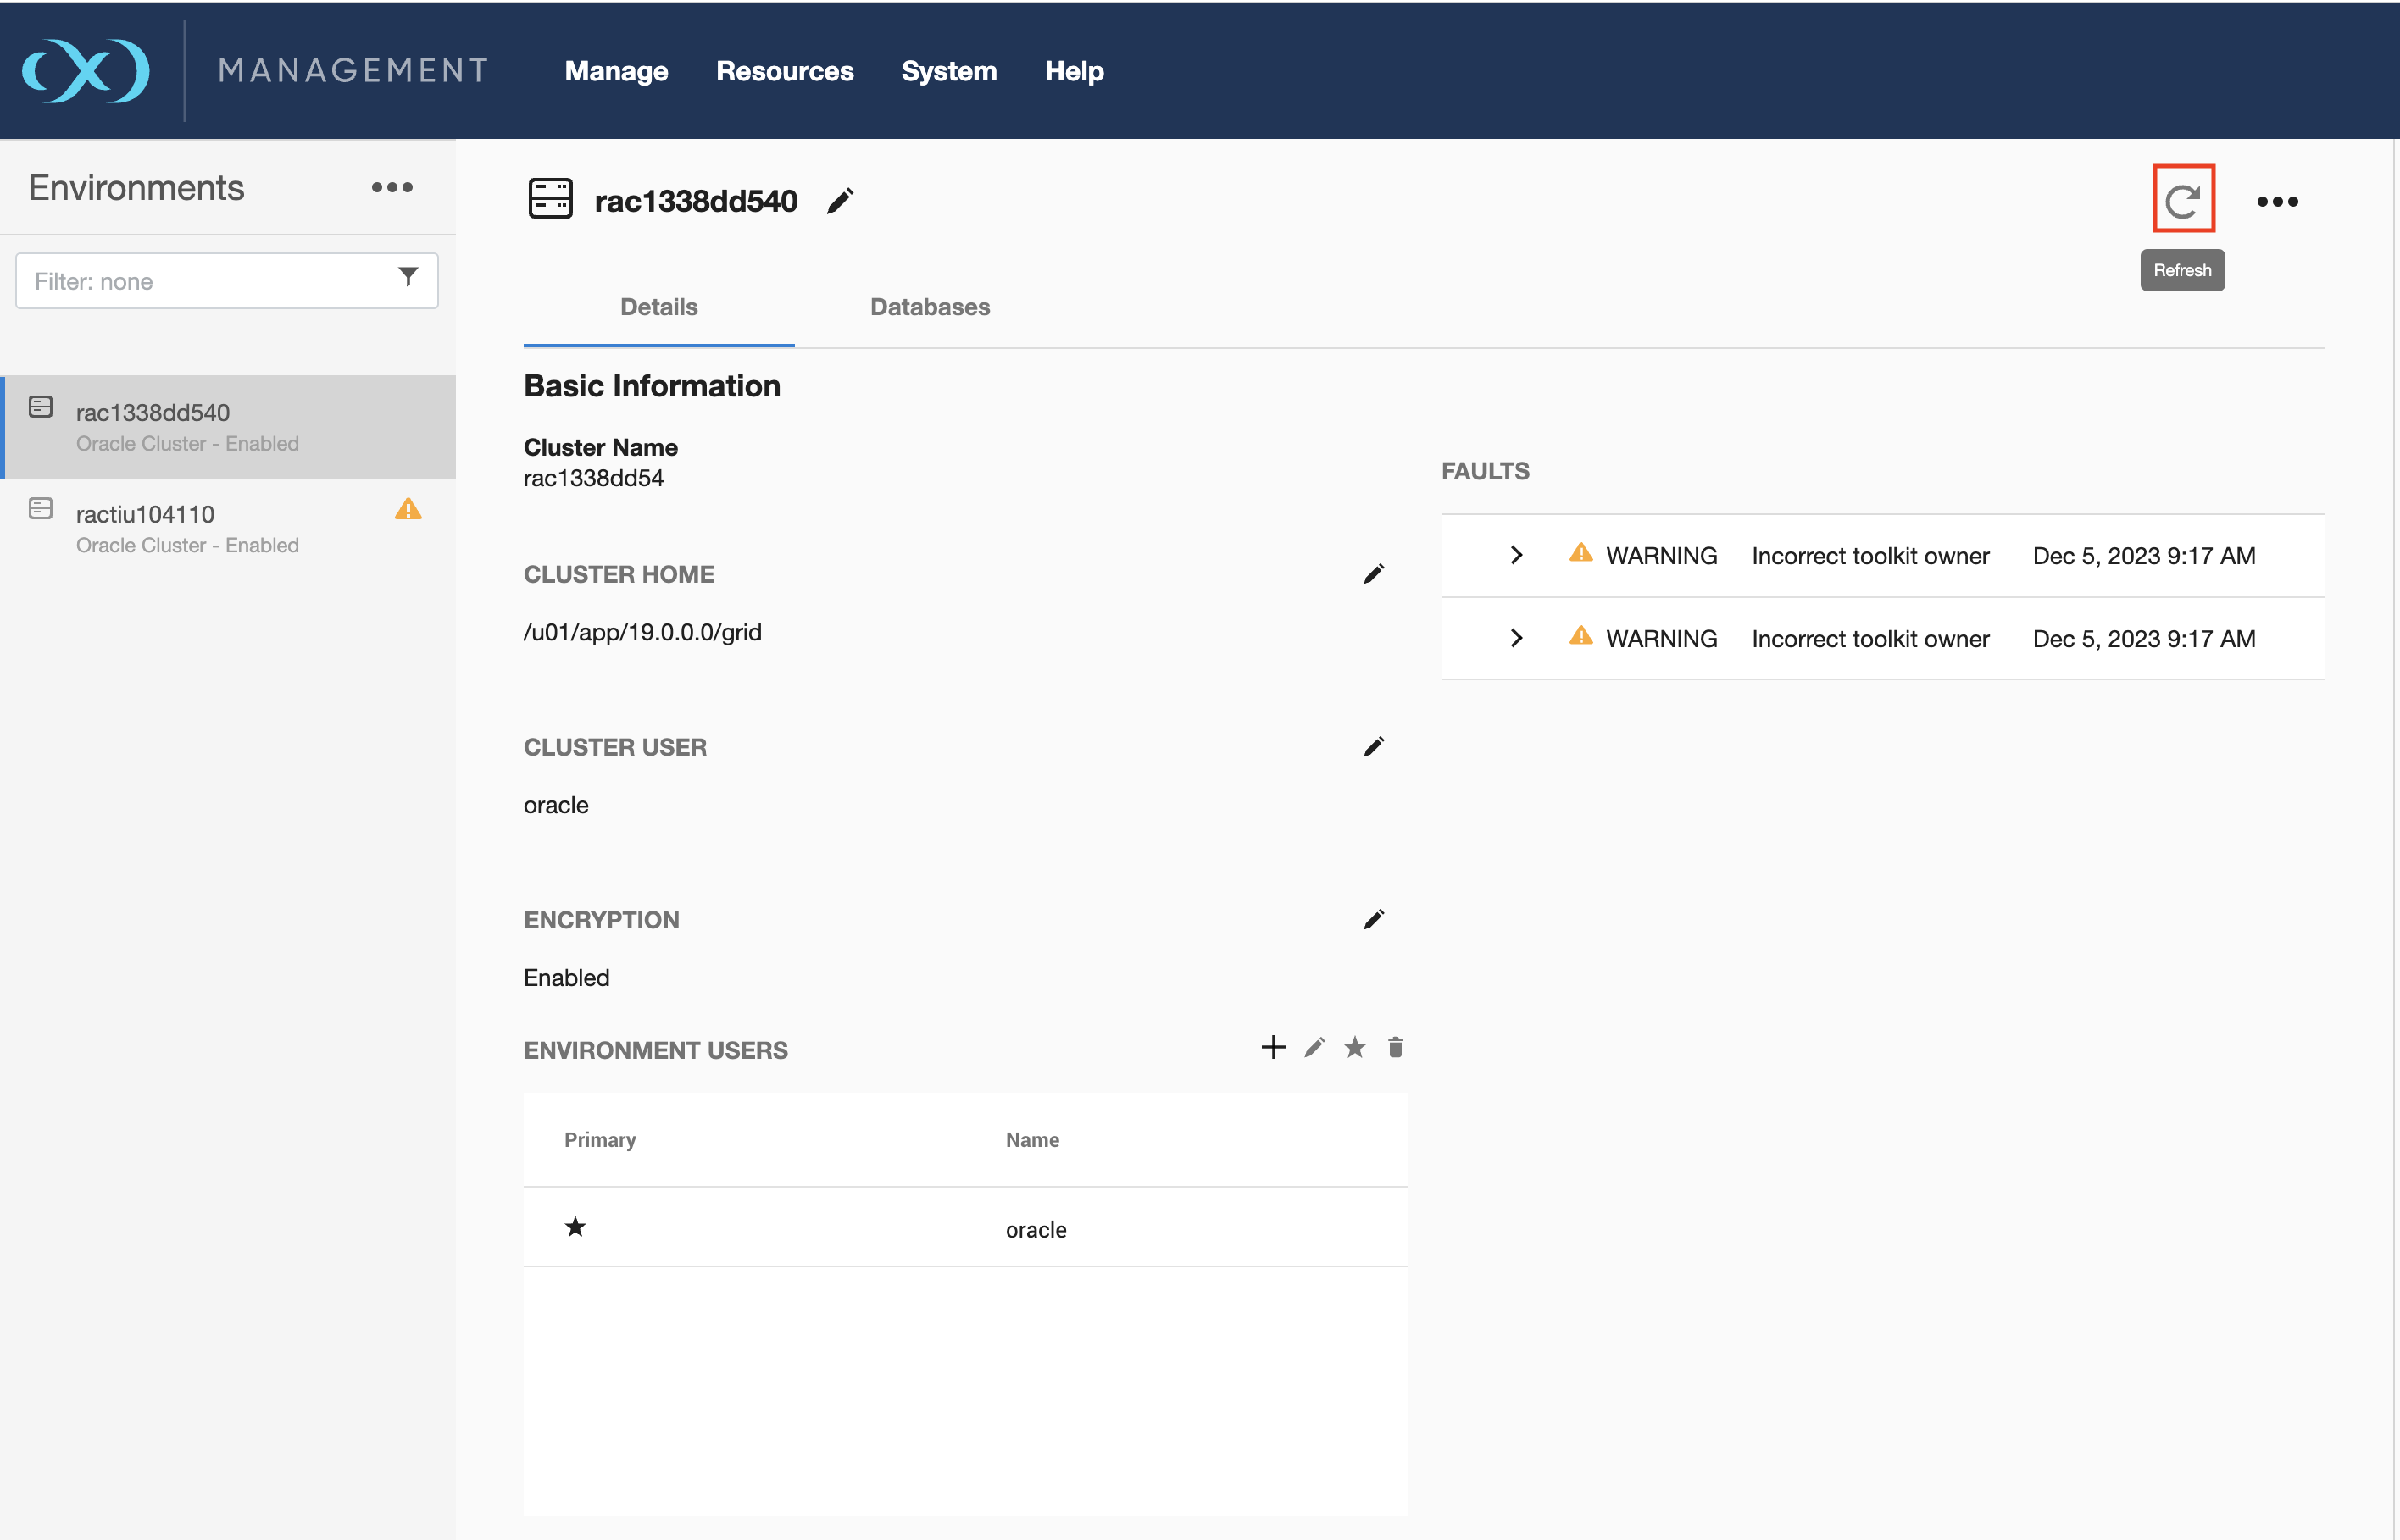Viewport: 2400px width, 1540px height.
Task: Click the Filter: none input field
Action: click(200, 281)
